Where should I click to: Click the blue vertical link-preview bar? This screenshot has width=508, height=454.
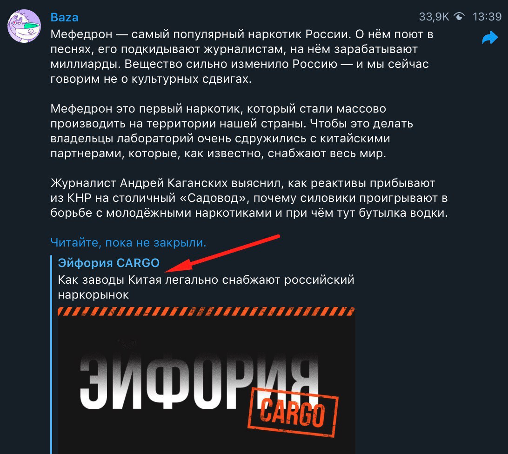click(x=52, y=354)
